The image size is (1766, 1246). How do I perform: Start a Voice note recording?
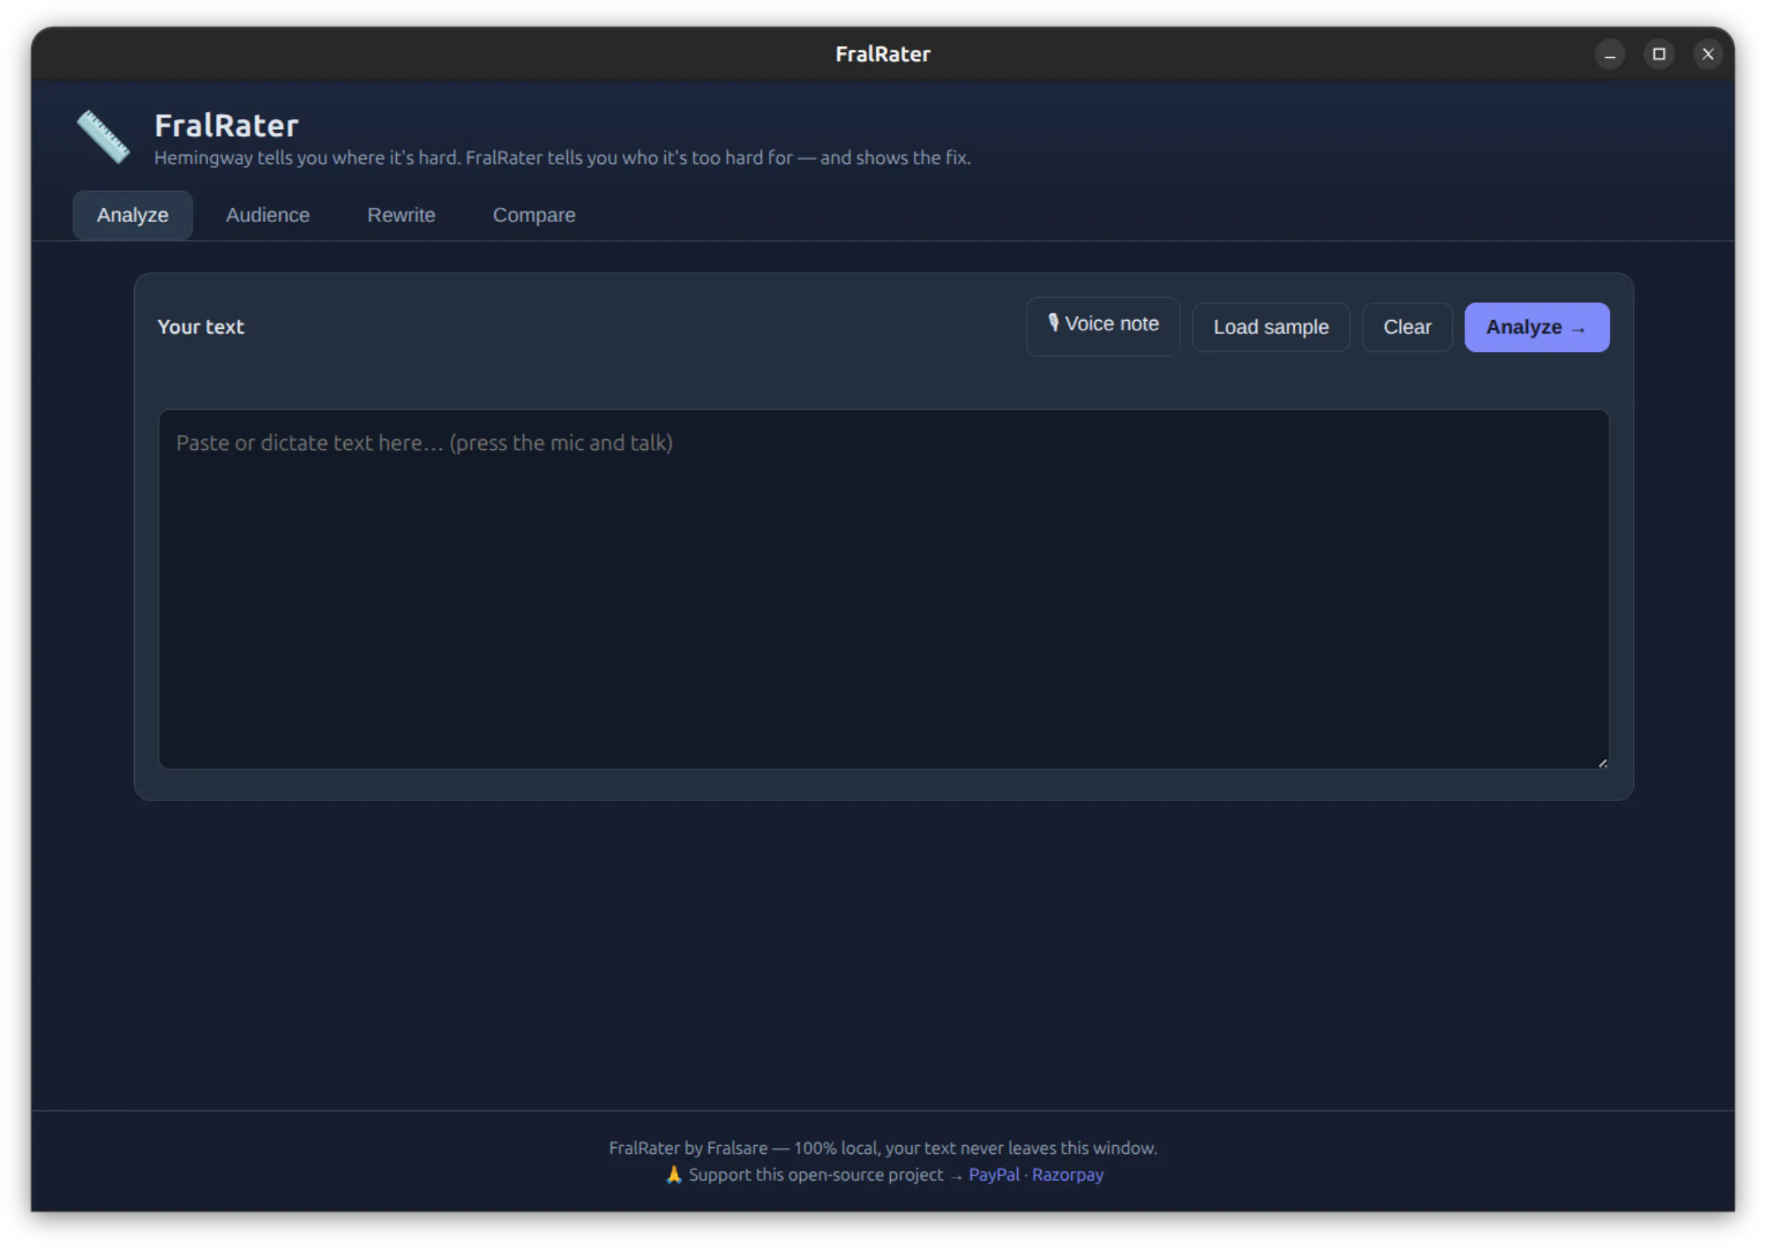(x=1102, y=326)
